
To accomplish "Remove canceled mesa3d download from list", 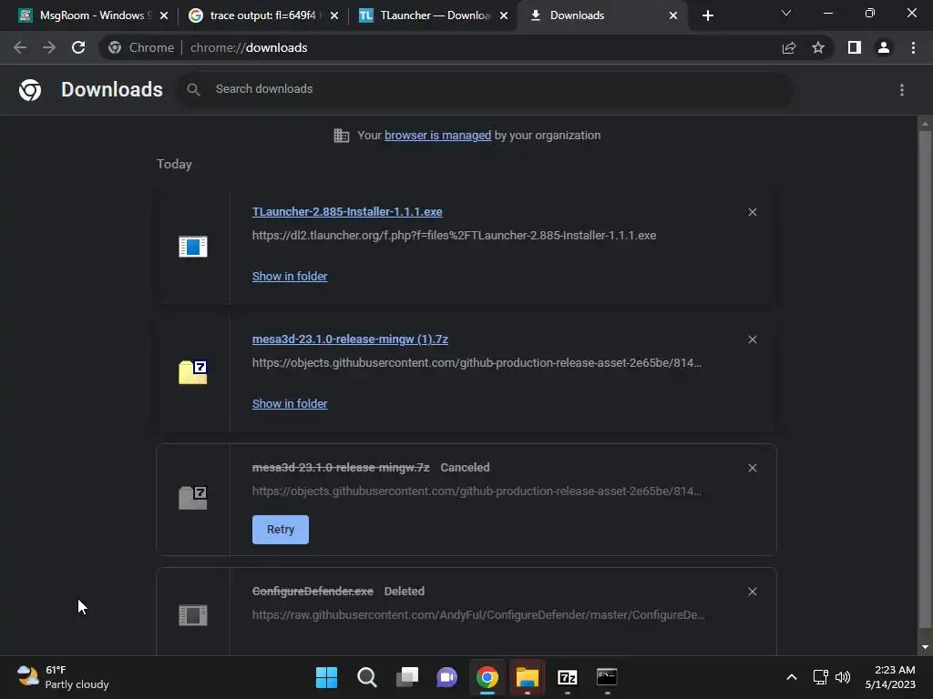I will coord(752,468).
